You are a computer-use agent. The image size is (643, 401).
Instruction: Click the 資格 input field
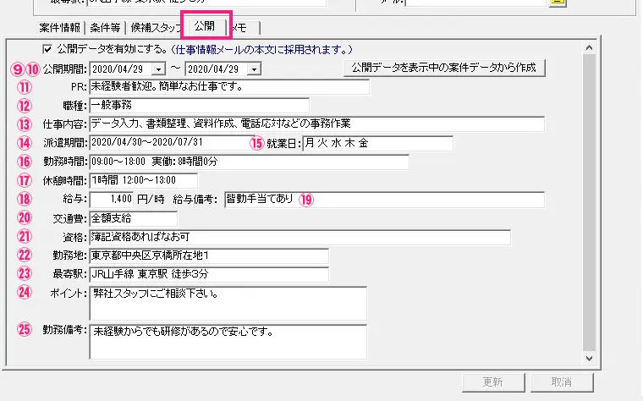tap(300, 237)
